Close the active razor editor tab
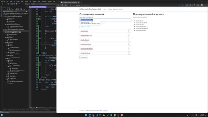 pos(45,7)
